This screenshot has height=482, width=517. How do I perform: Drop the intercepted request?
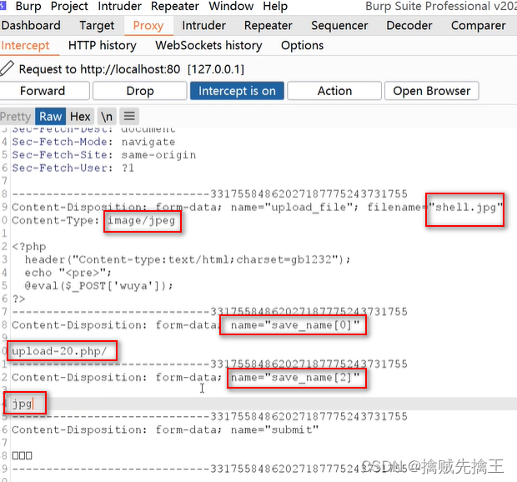(140, 91)
